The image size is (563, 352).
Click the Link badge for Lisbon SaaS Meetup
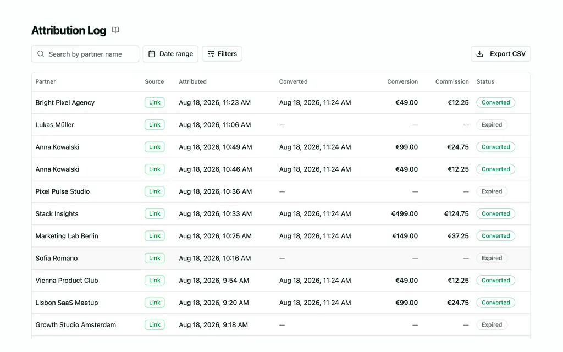[154, 303]
